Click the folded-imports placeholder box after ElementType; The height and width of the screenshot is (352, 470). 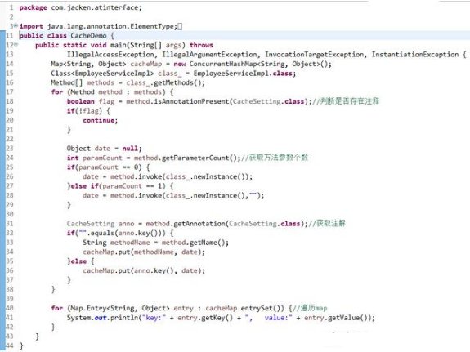tap(180, 26)
